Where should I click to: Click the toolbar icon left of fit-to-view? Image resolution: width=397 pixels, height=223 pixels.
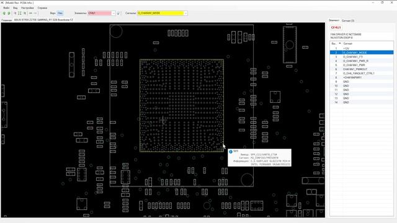15,13
